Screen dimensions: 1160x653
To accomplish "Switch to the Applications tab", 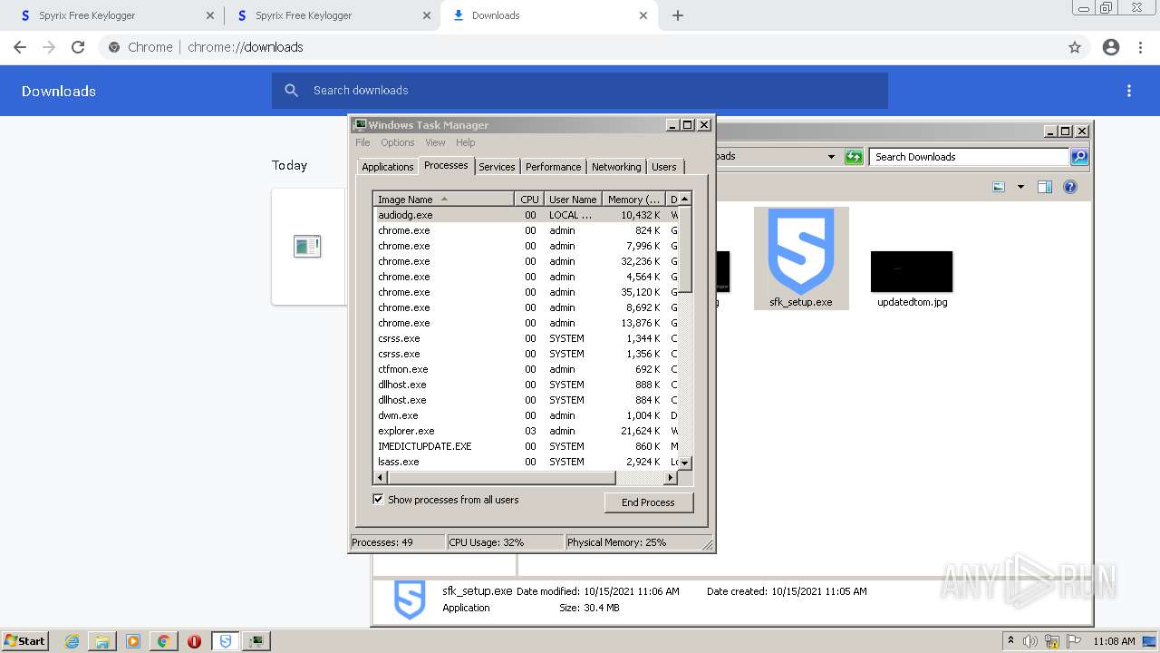I will coord(387,167).
